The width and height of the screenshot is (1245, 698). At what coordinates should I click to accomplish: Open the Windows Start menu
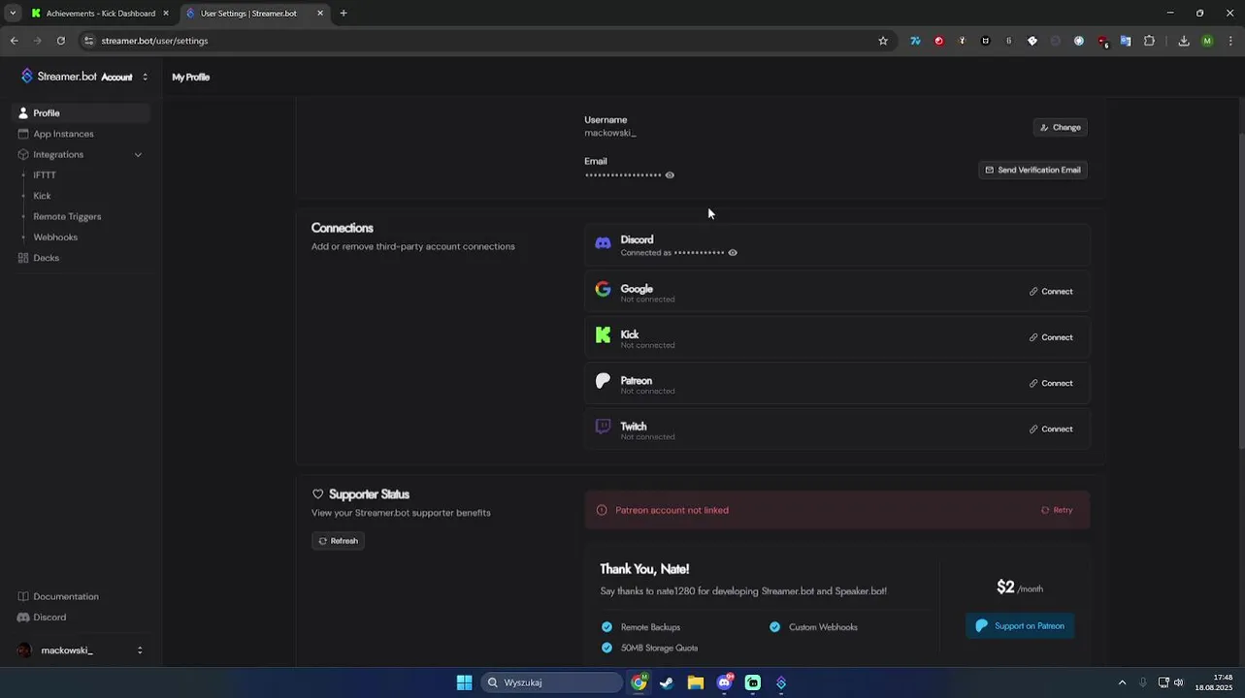point(464,682)
